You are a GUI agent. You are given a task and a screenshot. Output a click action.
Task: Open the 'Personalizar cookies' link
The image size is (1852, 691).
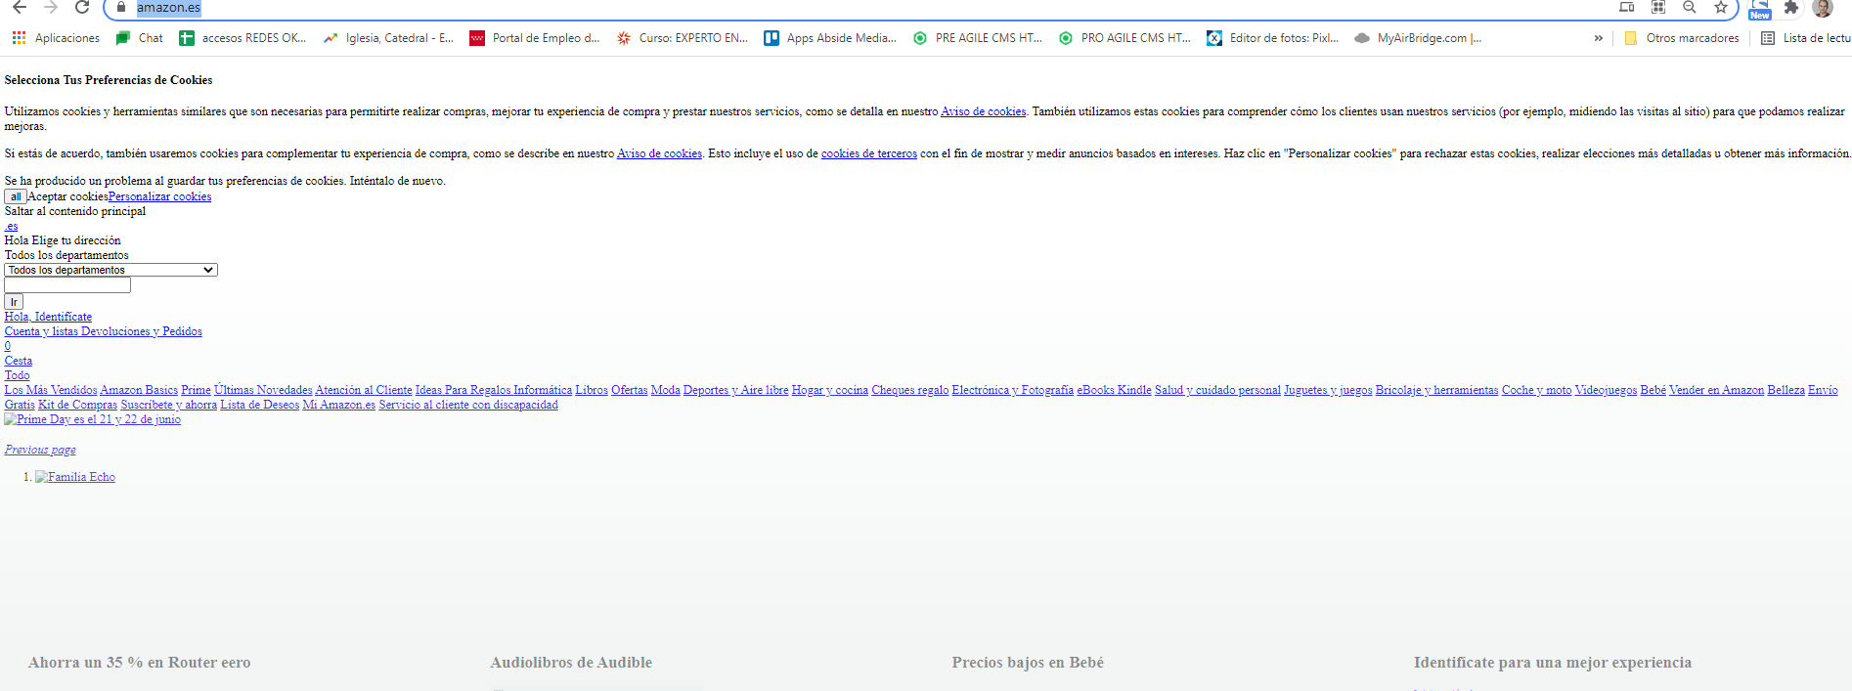[x=159, y=196]
